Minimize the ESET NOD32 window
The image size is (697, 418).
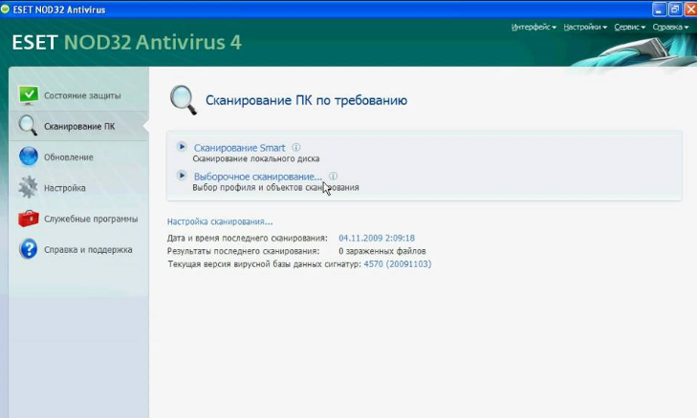tap(659, 10)
